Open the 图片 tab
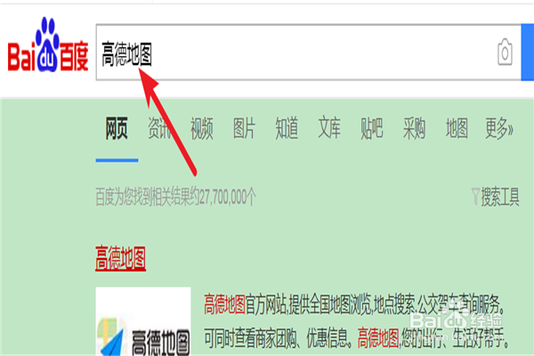 click(x=244, y=128)
